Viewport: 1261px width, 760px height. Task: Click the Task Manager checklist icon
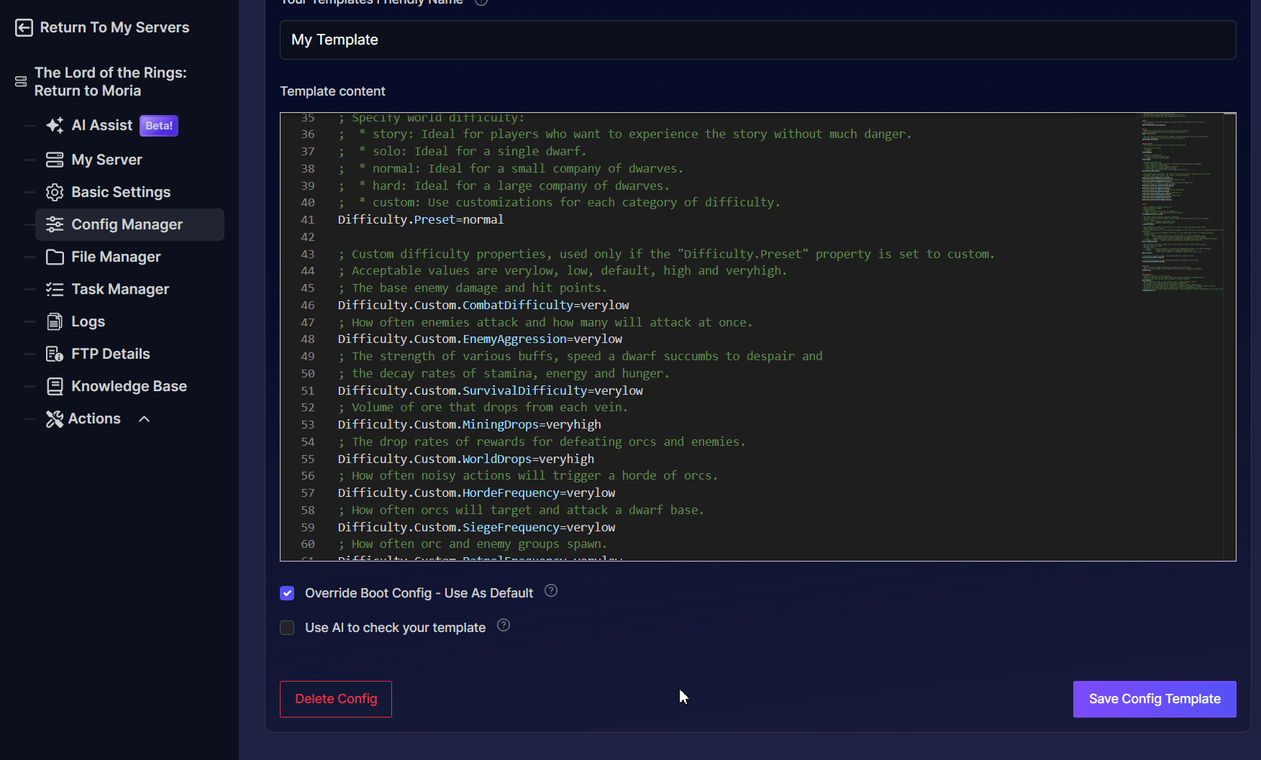(55, 289)
